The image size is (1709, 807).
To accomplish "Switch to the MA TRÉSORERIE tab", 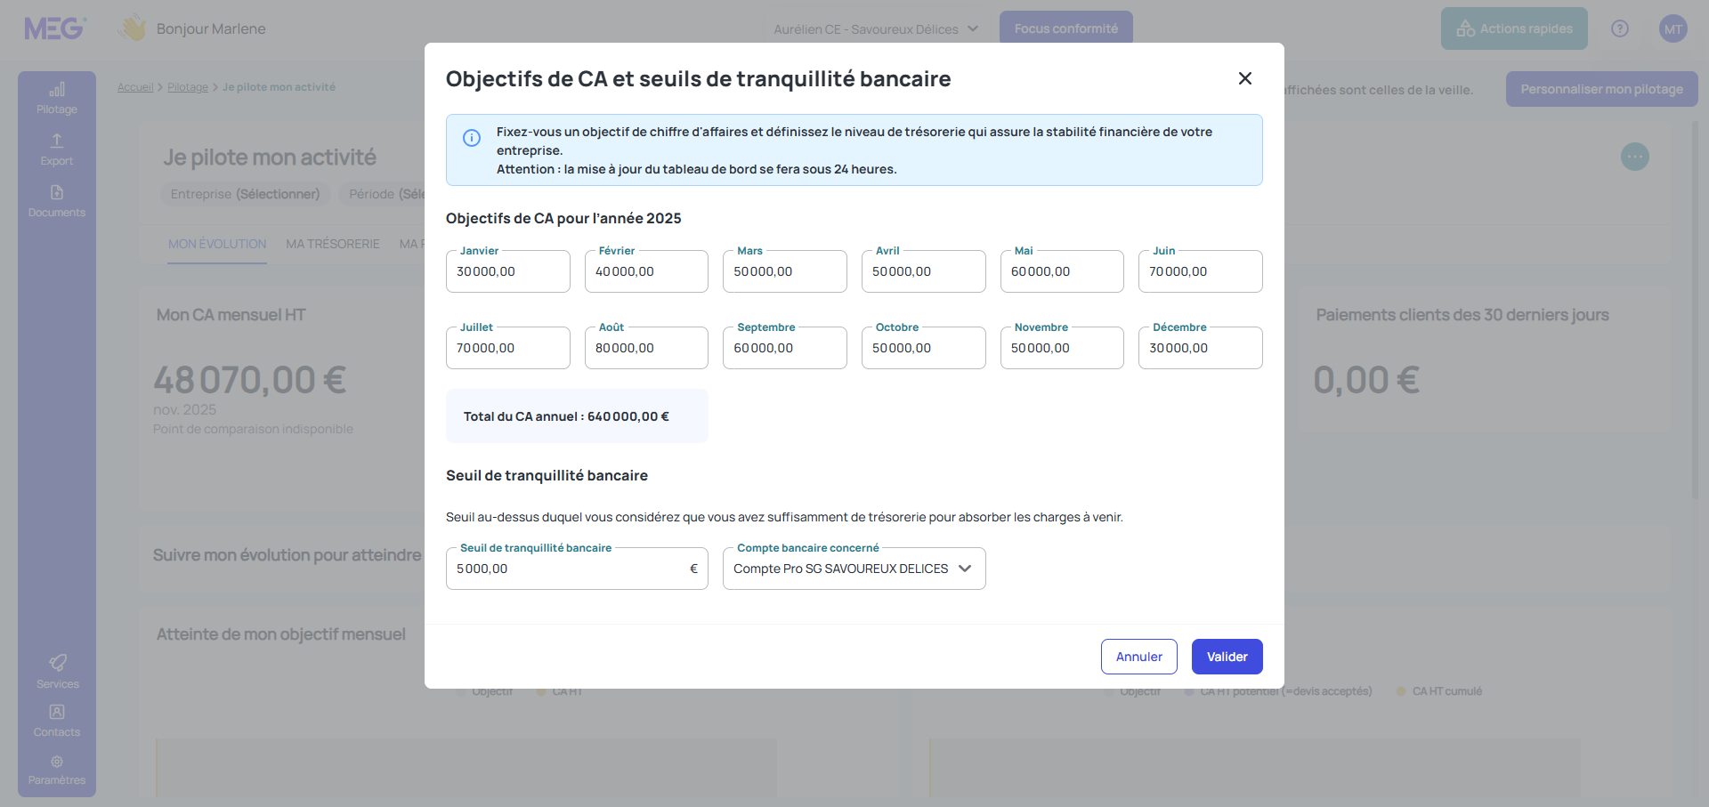I will point(333,244).
